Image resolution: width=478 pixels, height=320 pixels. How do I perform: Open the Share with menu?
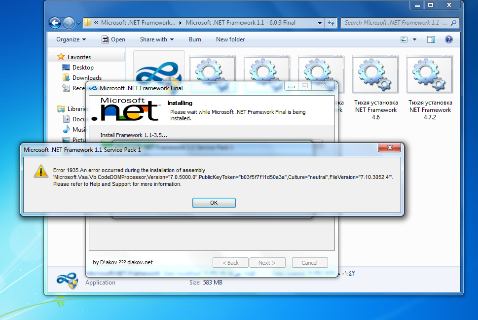(157, 39)
